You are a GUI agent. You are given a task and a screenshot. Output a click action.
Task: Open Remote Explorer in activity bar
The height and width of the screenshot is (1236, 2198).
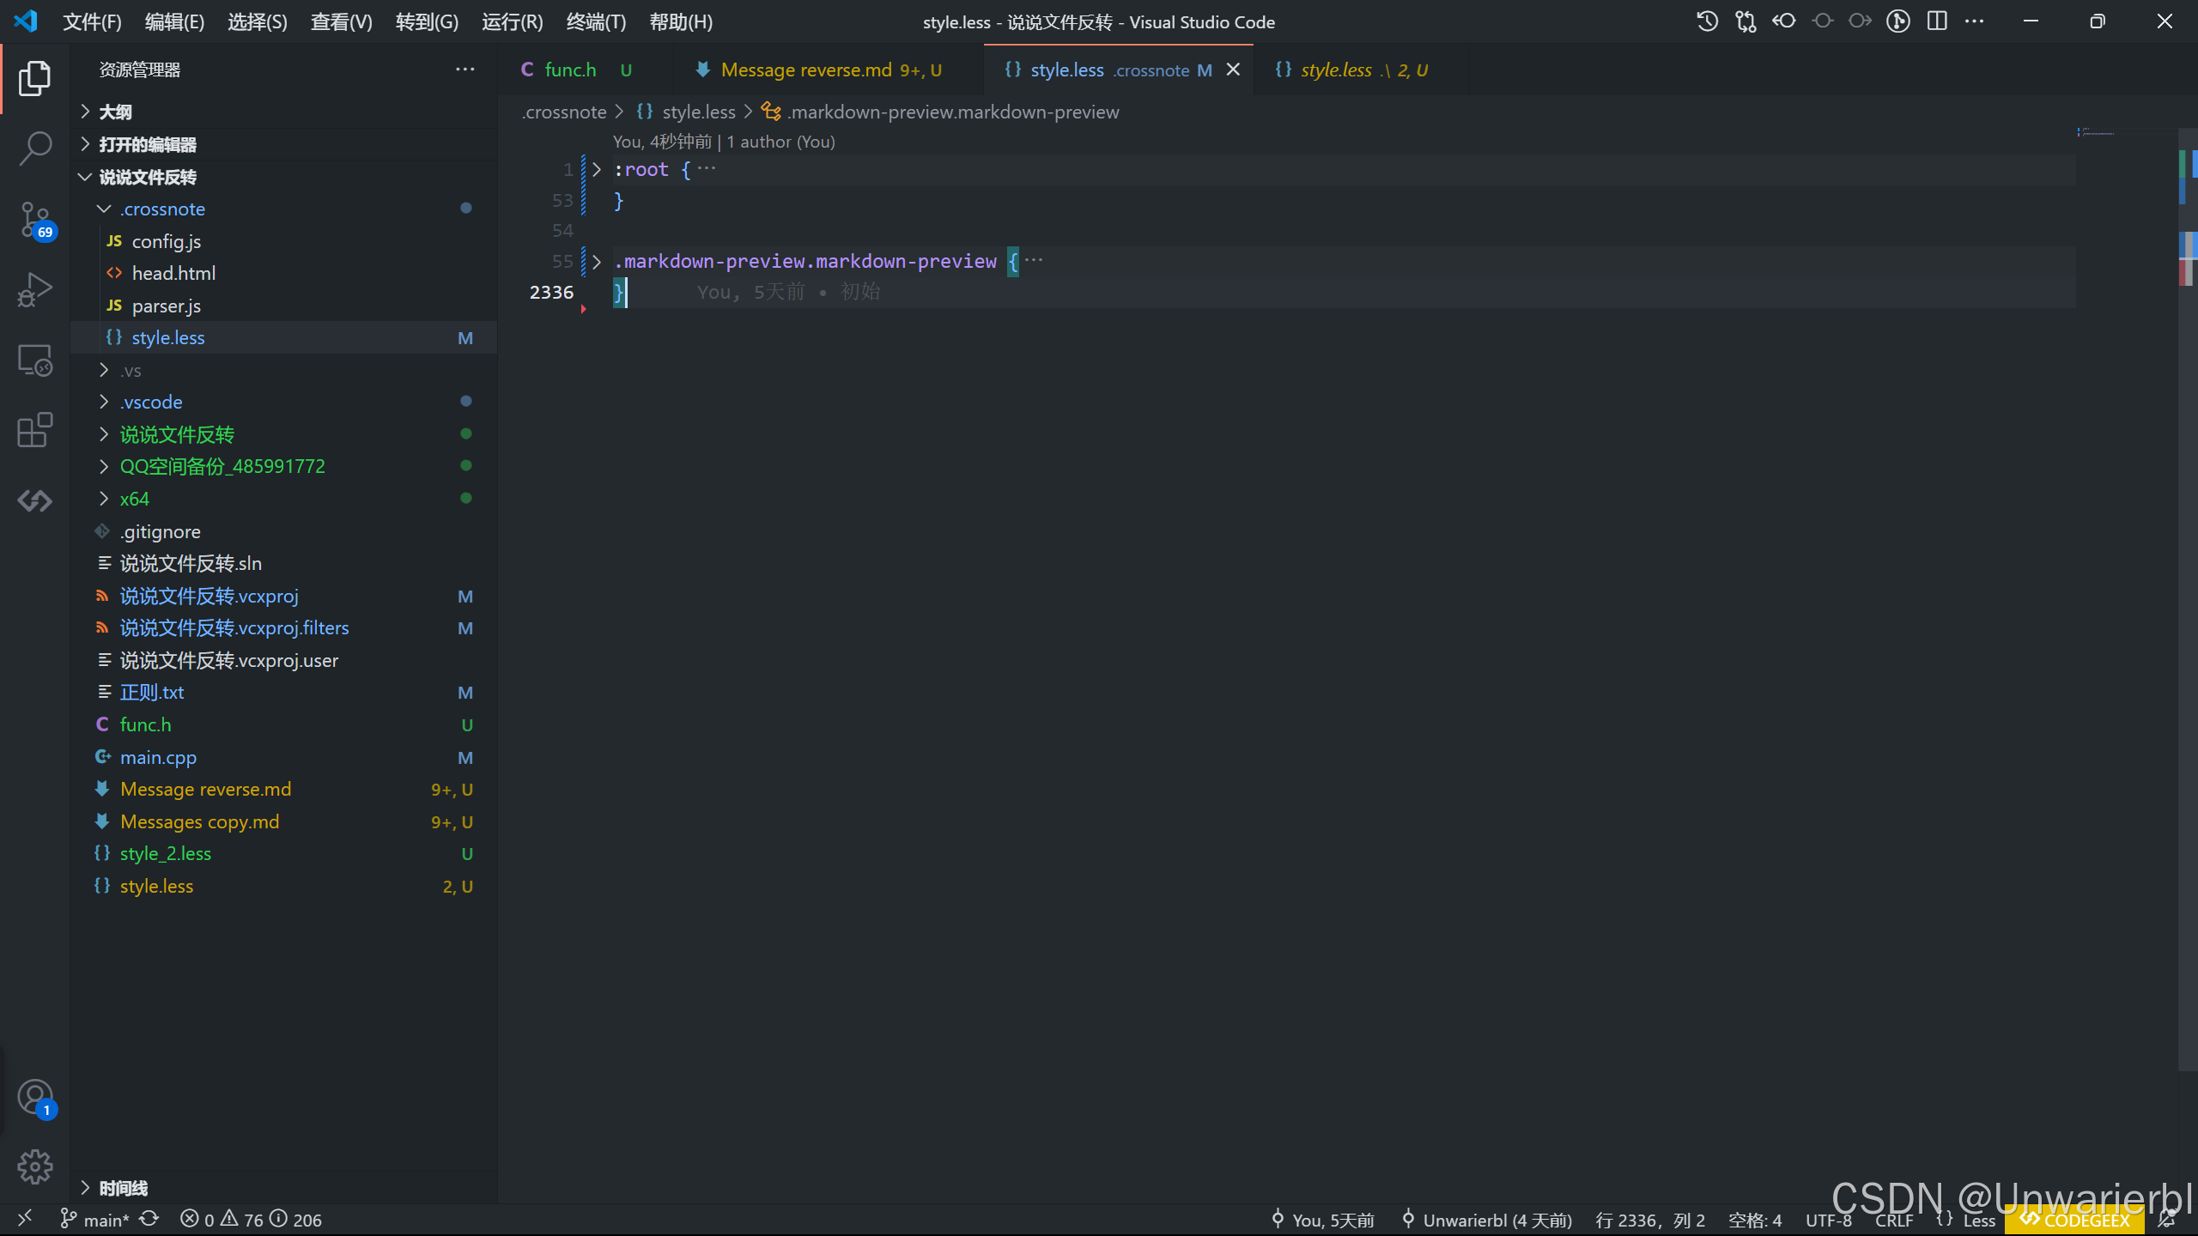[34, 360]
